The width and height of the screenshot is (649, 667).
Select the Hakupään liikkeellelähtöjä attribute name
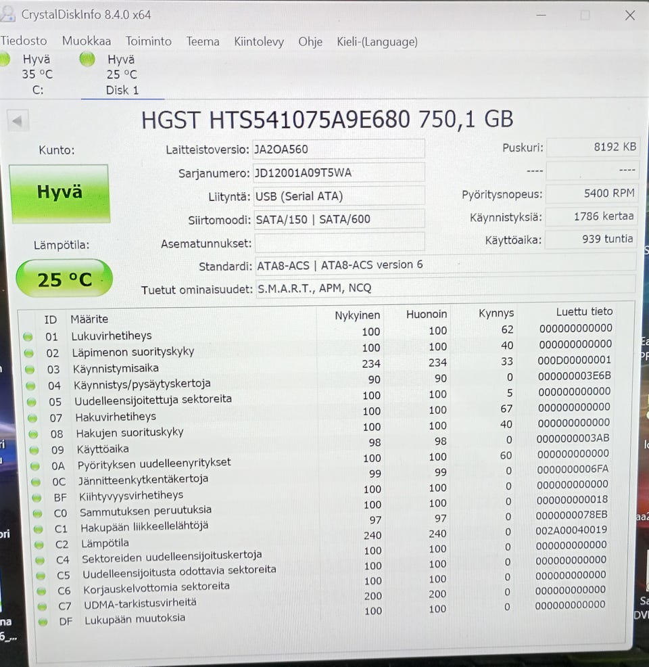click(x=145, y=526)
